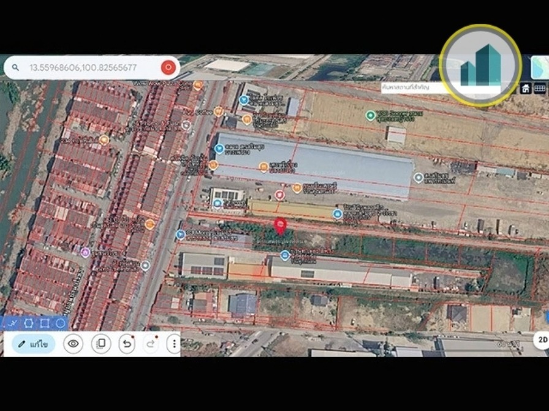This screenshot has width=549, height=411.
Task: Switch map to 2D view
Action: [542, 339]
